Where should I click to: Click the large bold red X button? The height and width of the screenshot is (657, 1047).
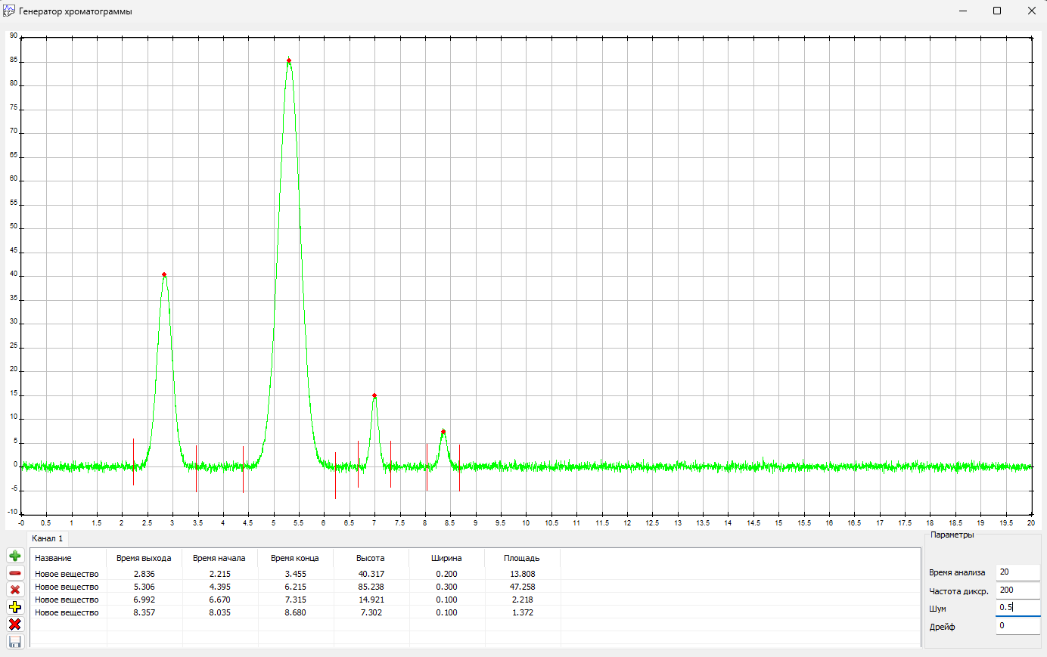[x=14, y=624]
